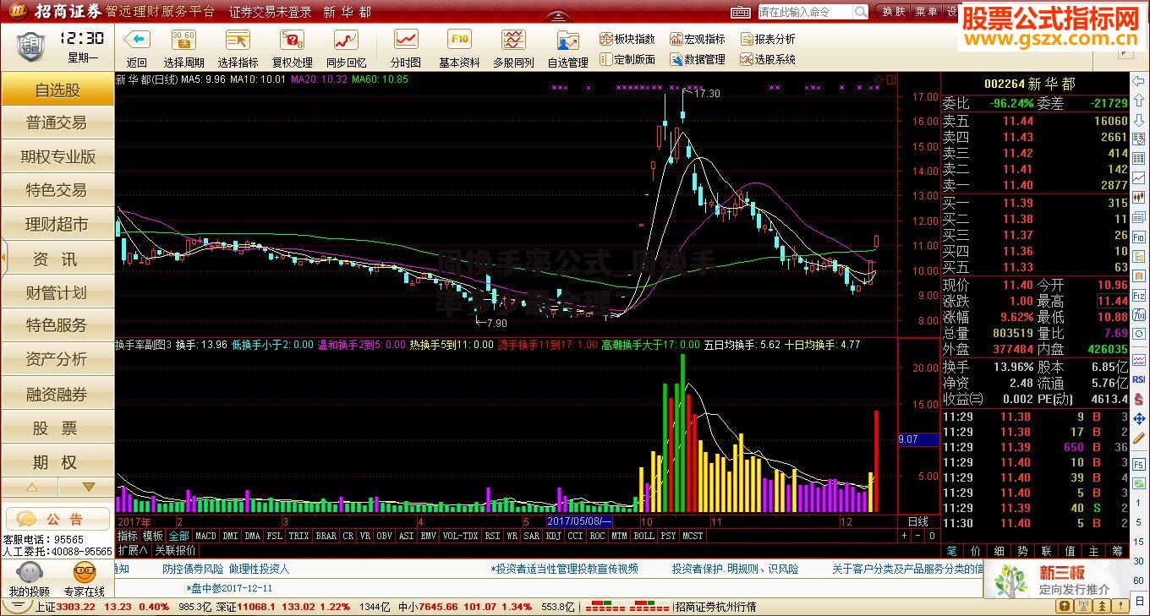This screenshot has height=616, width=1150.
Task: Open 选择指标 indicator picker icon
Action: tap(238, 40)
